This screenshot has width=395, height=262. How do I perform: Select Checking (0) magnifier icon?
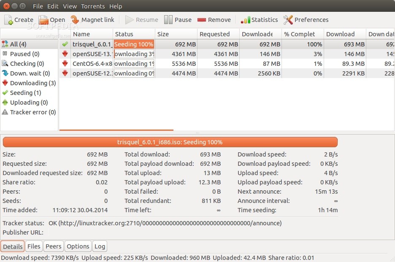[x=5, y=63]
